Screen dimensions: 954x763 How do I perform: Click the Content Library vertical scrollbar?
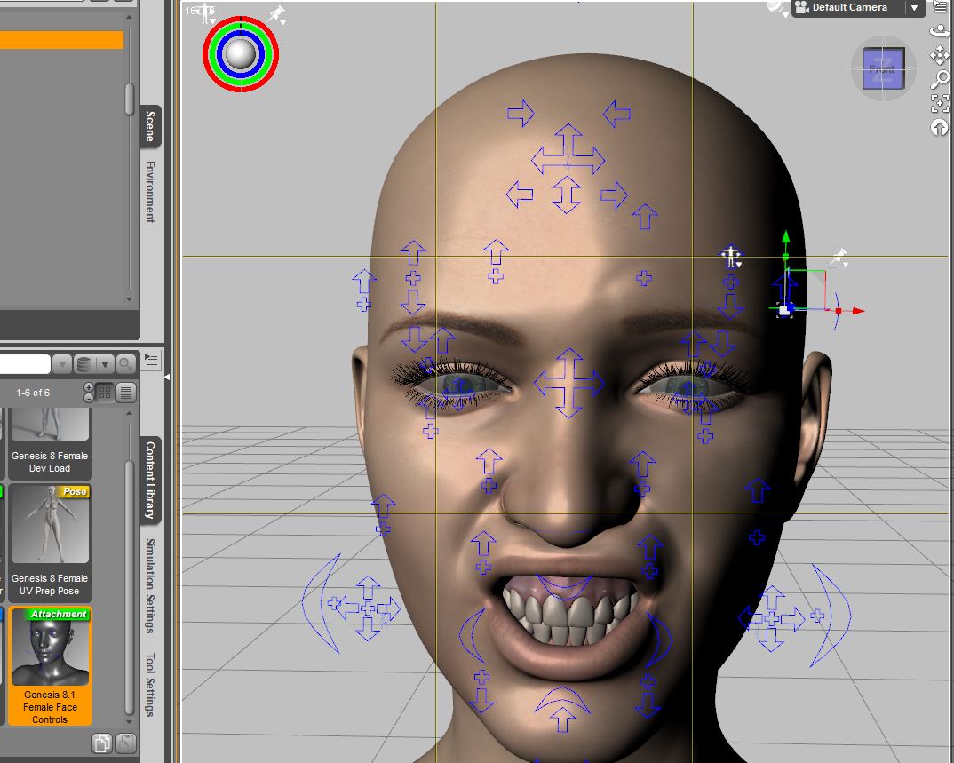pos(129,587)
